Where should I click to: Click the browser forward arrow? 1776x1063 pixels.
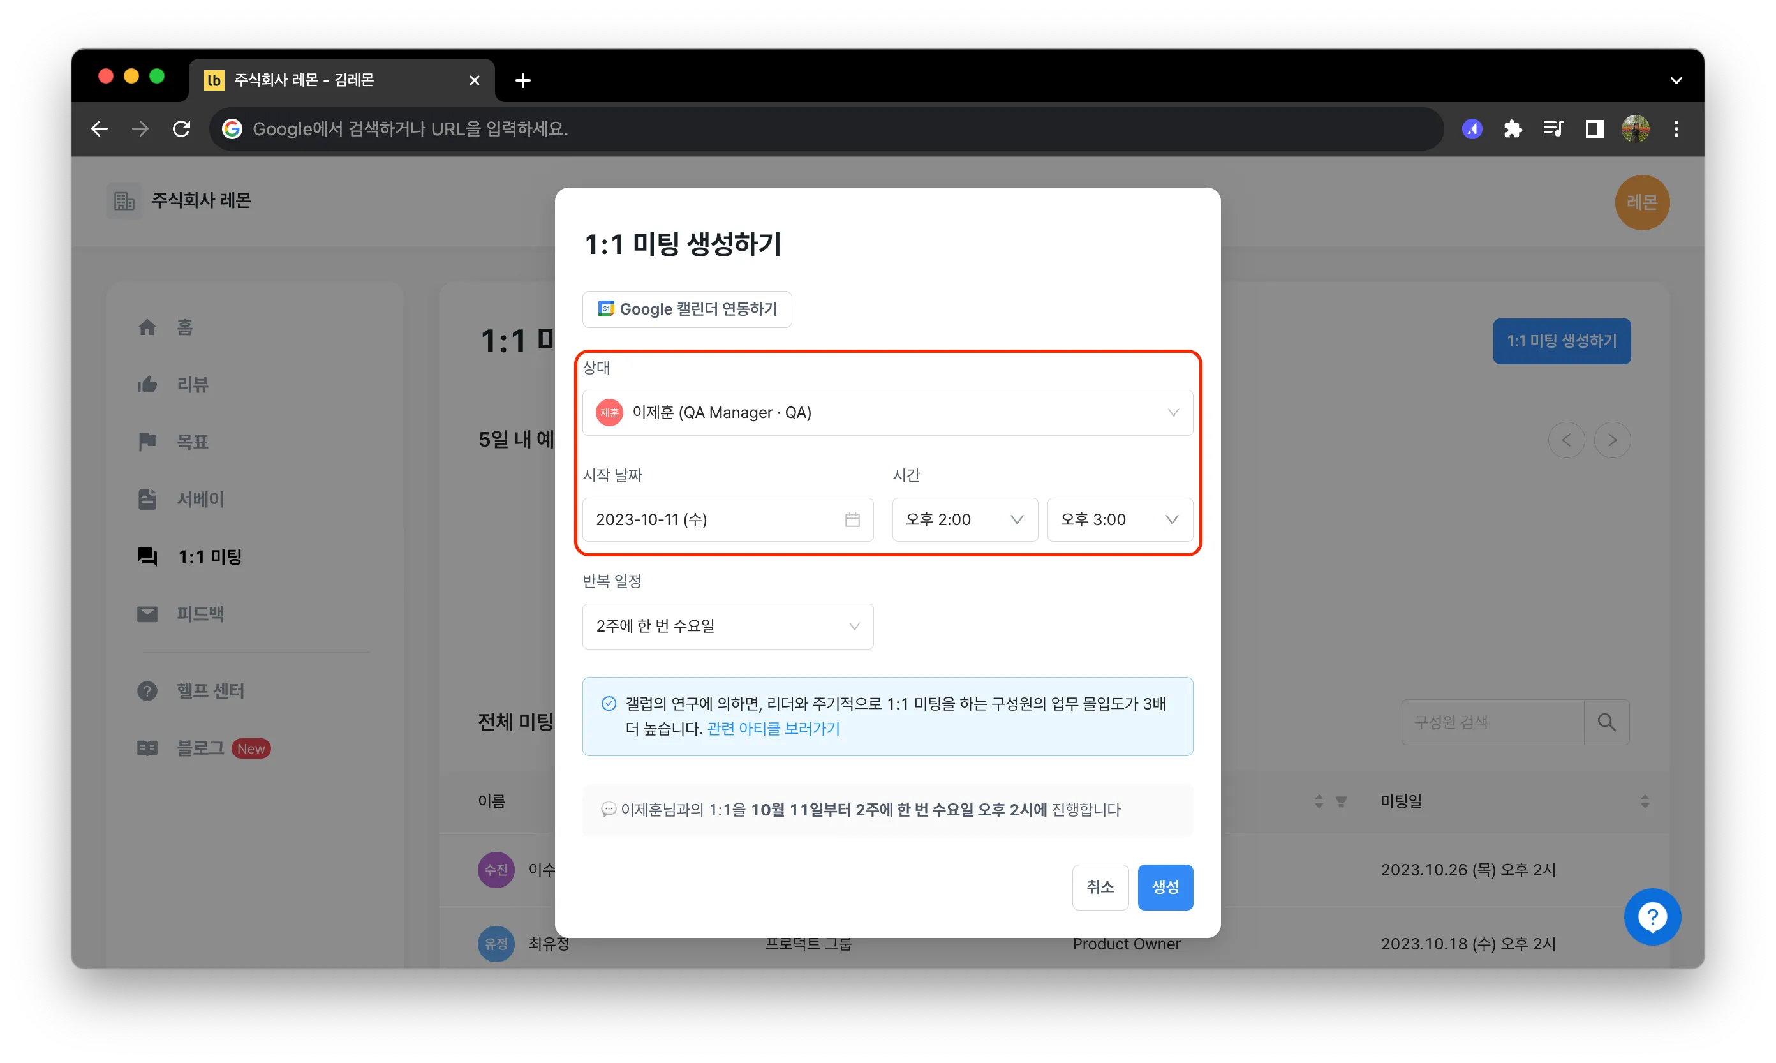pos(141,129)
